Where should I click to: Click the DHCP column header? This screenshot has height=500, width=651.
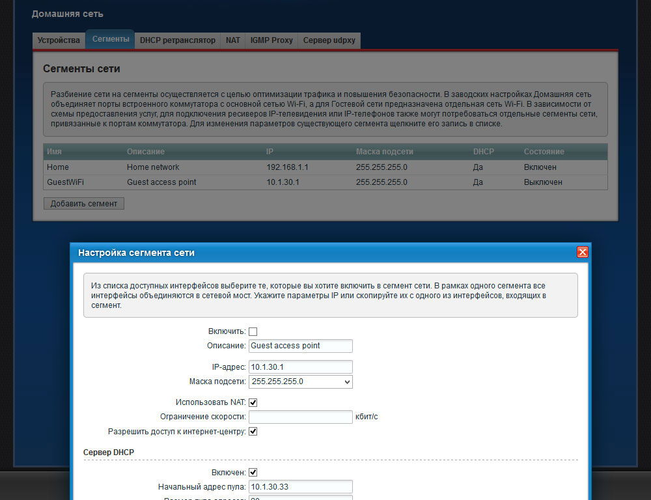point(484,152)
